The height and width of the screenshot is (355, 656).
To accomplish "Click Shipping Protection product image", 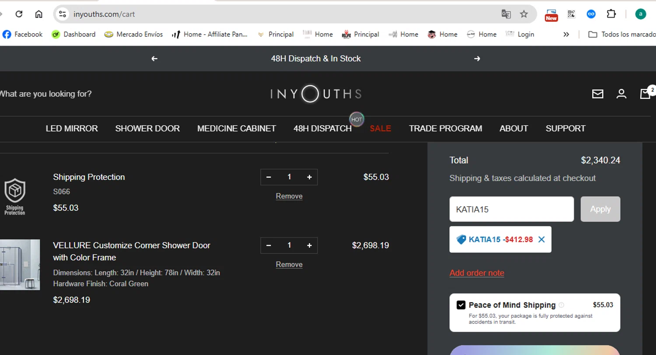I will point(15,196).
